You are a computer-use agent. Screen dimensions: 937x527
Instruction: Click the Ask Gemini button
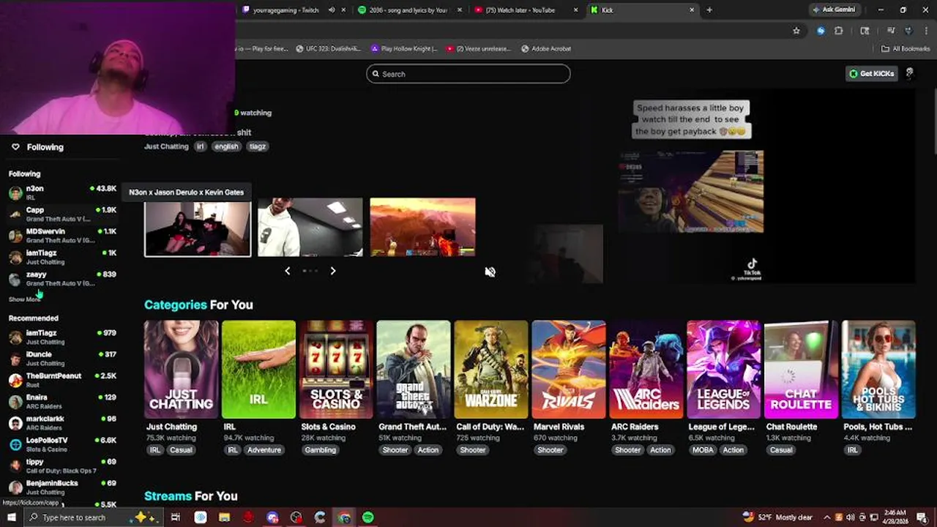tap(835, 10)
